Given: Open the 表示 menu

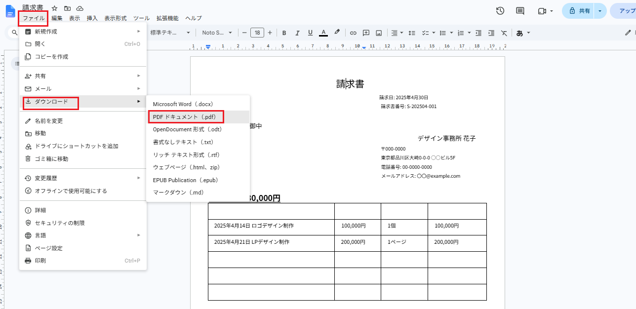Looking at the screenshot, I should [x=75, y=18].
